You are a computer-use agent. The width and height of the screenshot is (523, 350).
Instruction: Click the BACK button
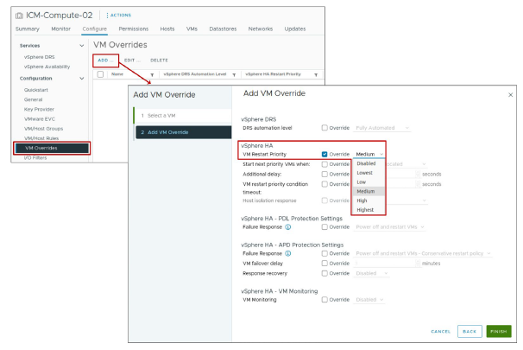pos(469,331)
